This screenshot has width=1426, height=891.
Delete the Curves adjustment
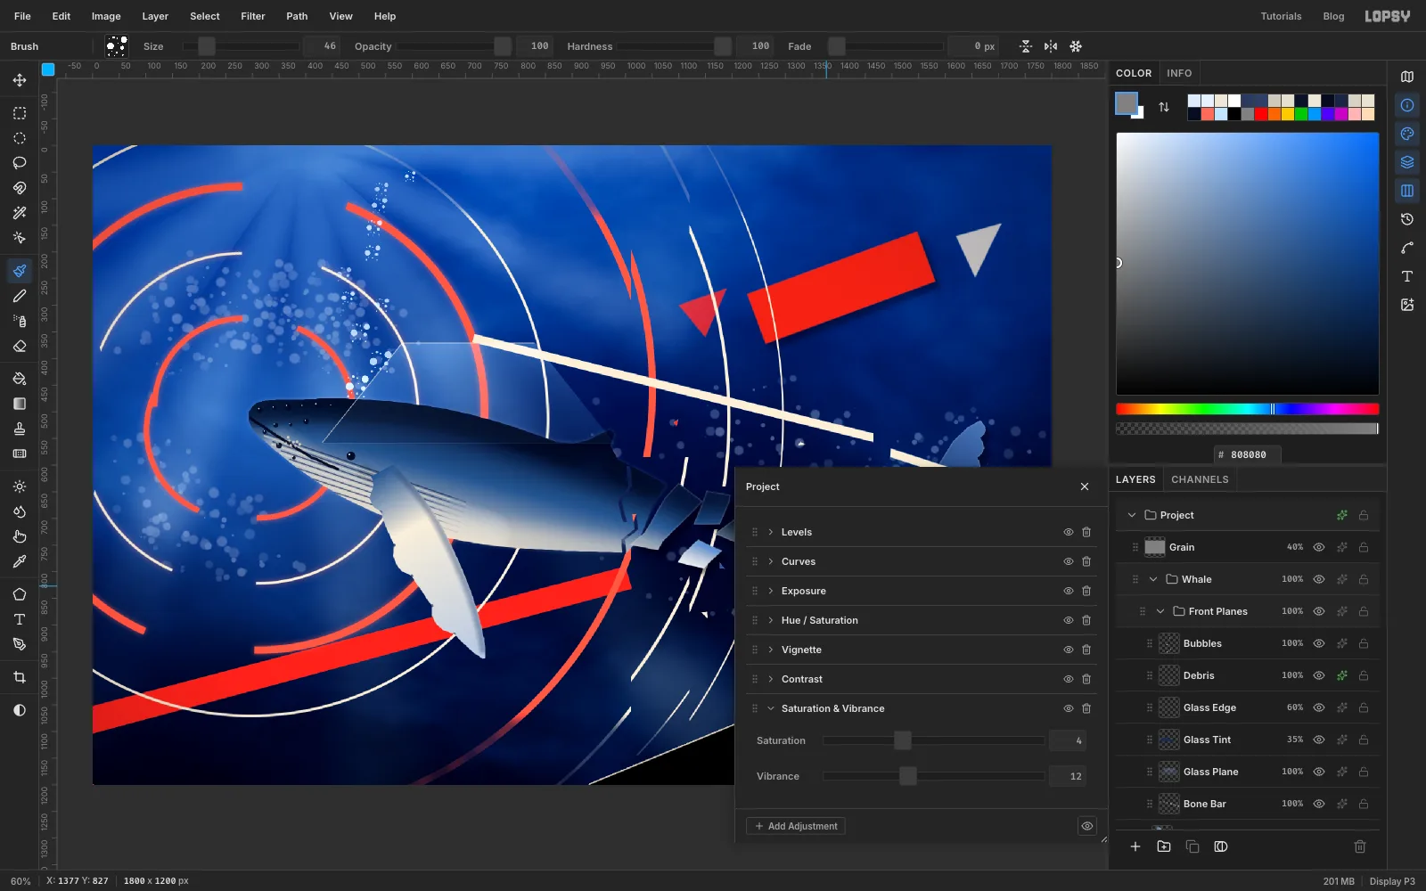tap(1086, 561)
